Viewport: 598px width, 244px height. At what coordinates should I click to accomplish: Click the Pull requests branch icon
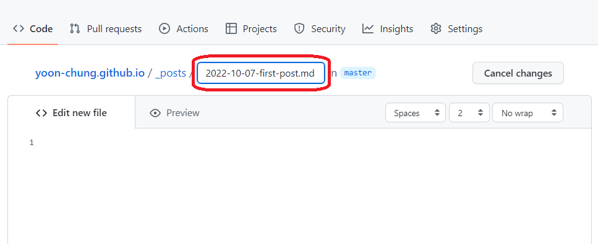[x=75, y=28]
